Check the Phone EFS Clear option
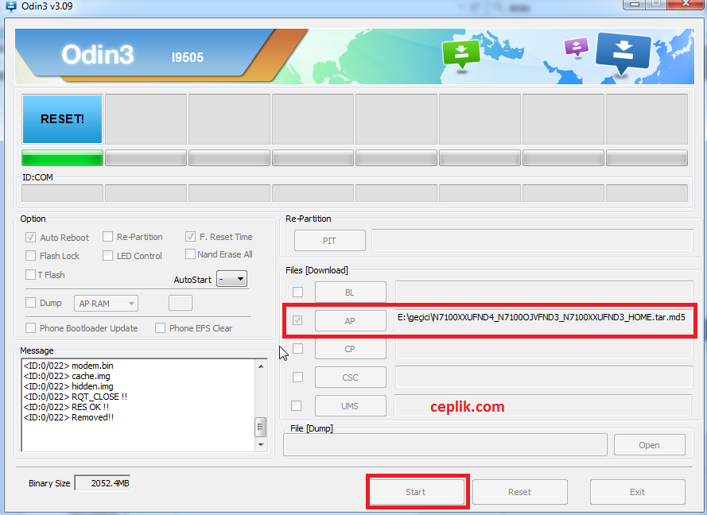 point(160,327)
